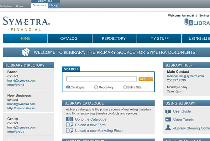Click the orange Search button
Screen dimensions: 210x141
(x=146, y=79)
